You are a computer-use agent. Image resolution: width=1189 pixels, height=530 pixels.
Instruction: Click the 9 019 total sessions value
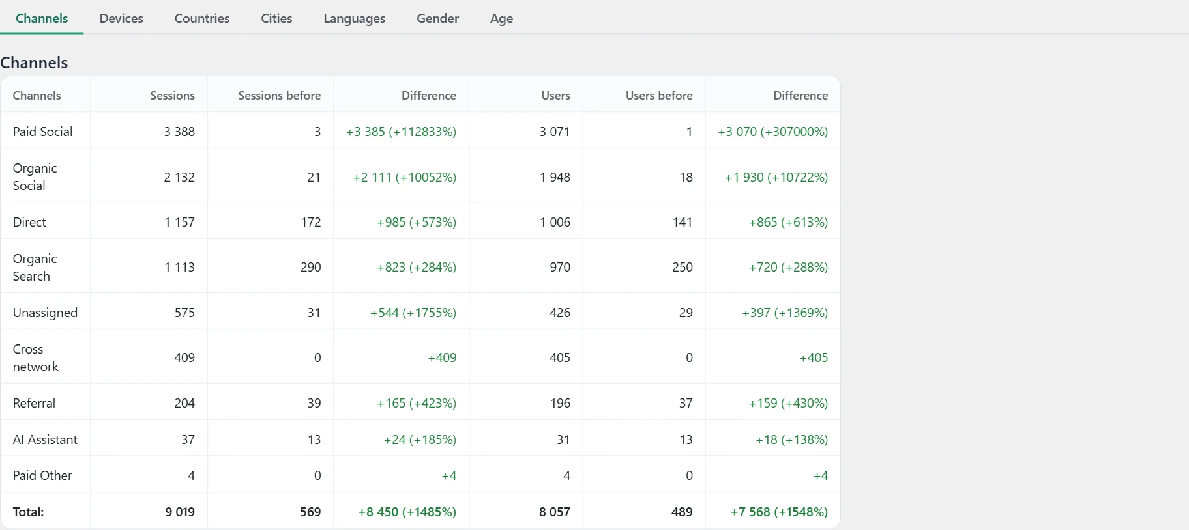(180, 512)
